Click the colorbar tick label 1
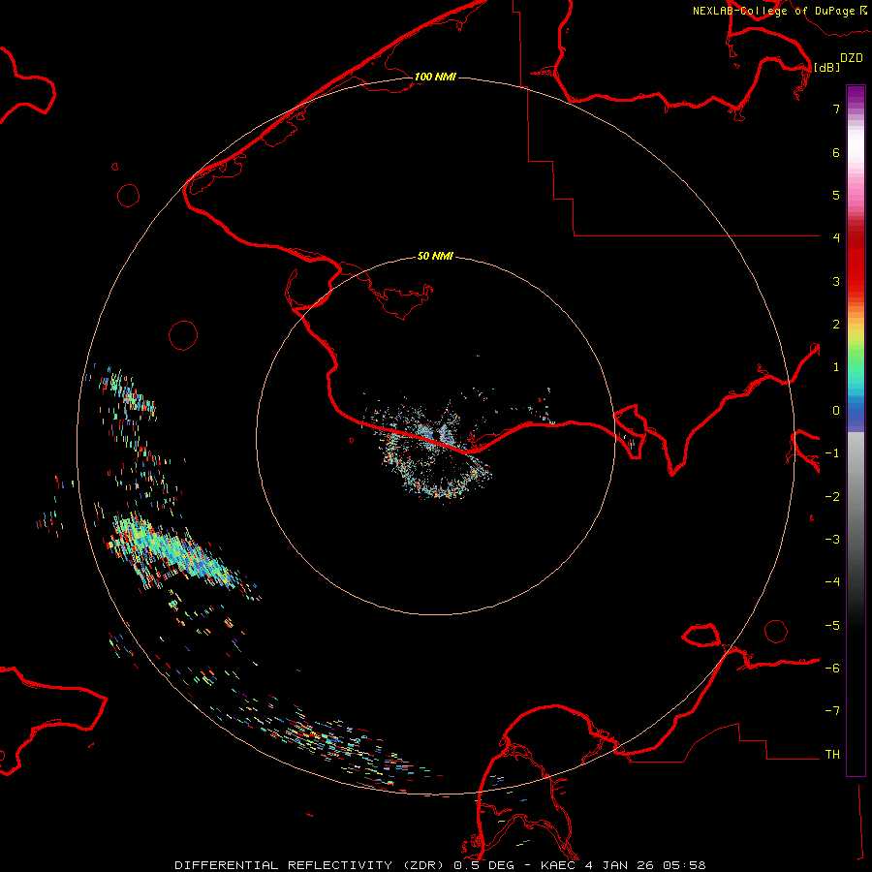Viewport: 872px width, 872px height. (x=836, y=367)
